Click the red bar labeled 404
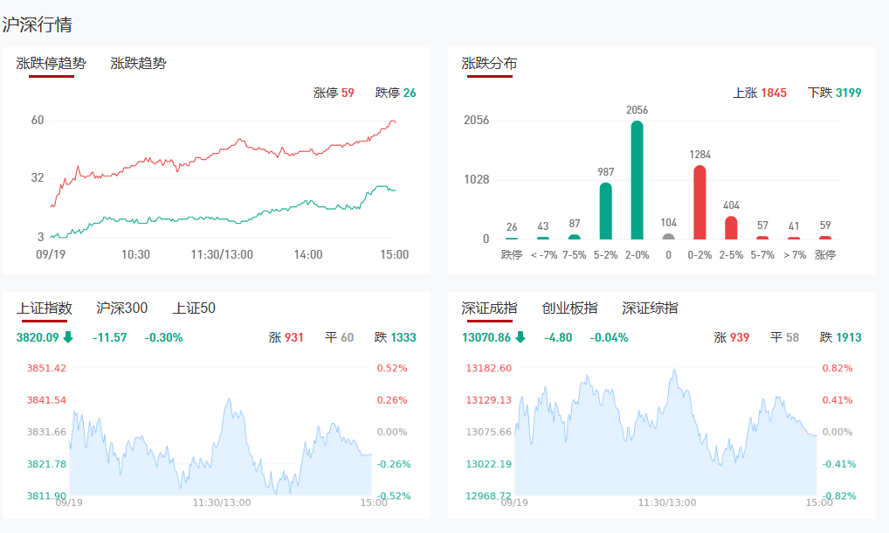 click(731, 227)
